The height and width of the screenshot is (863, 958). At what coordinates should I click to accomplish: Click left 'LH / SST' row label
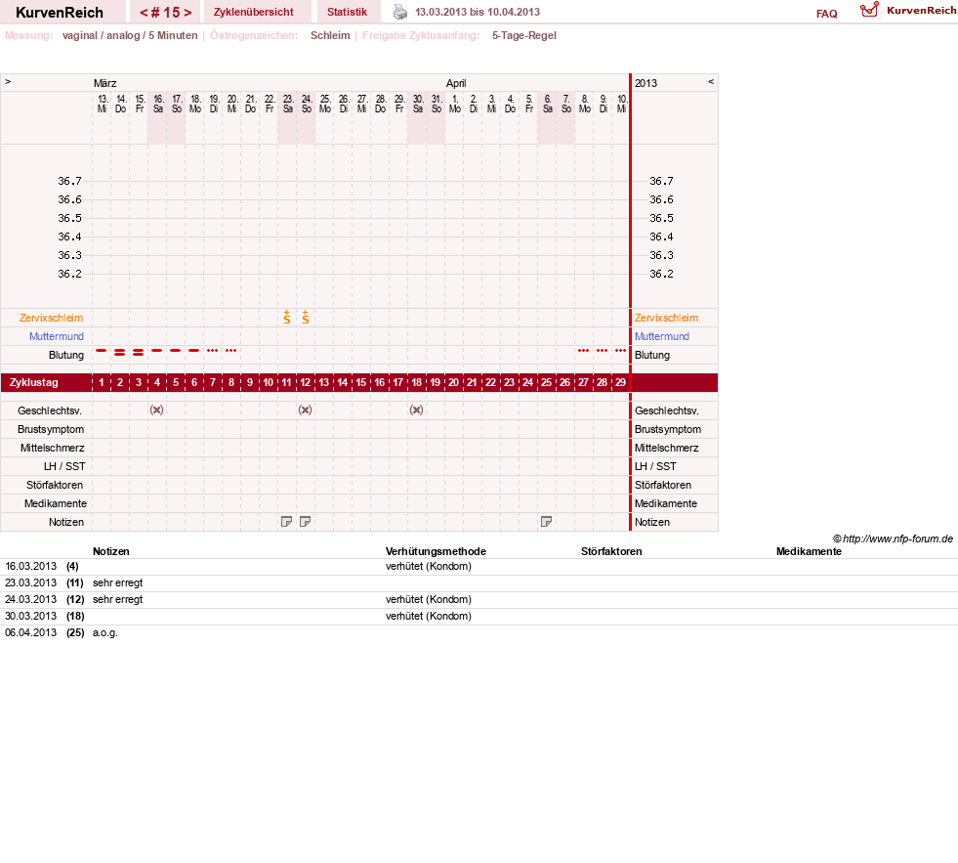[64, 466]
